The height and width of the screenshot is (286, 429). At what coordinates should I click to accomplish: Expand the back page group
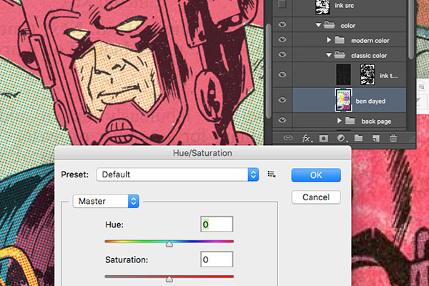(339, 121)
